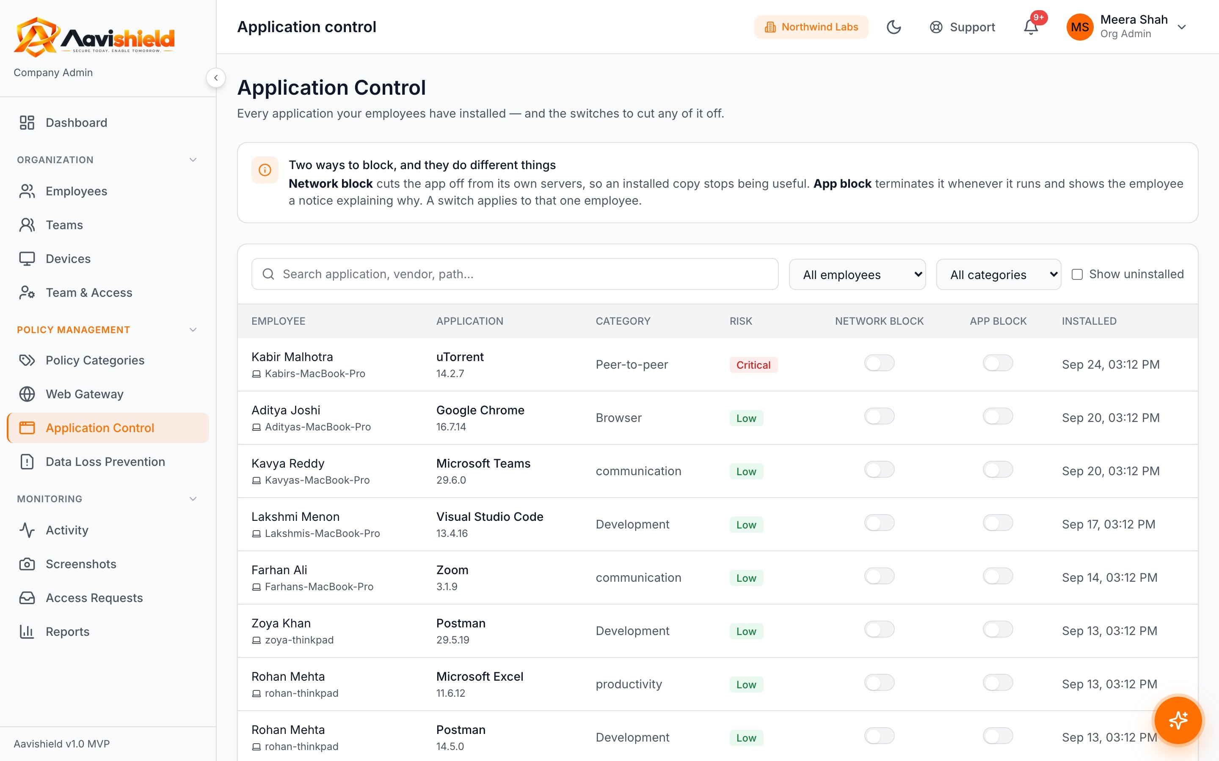Toggle network block for Google Chrome
The height and width of the screenshot is (761, 1219).
point(879,416)
